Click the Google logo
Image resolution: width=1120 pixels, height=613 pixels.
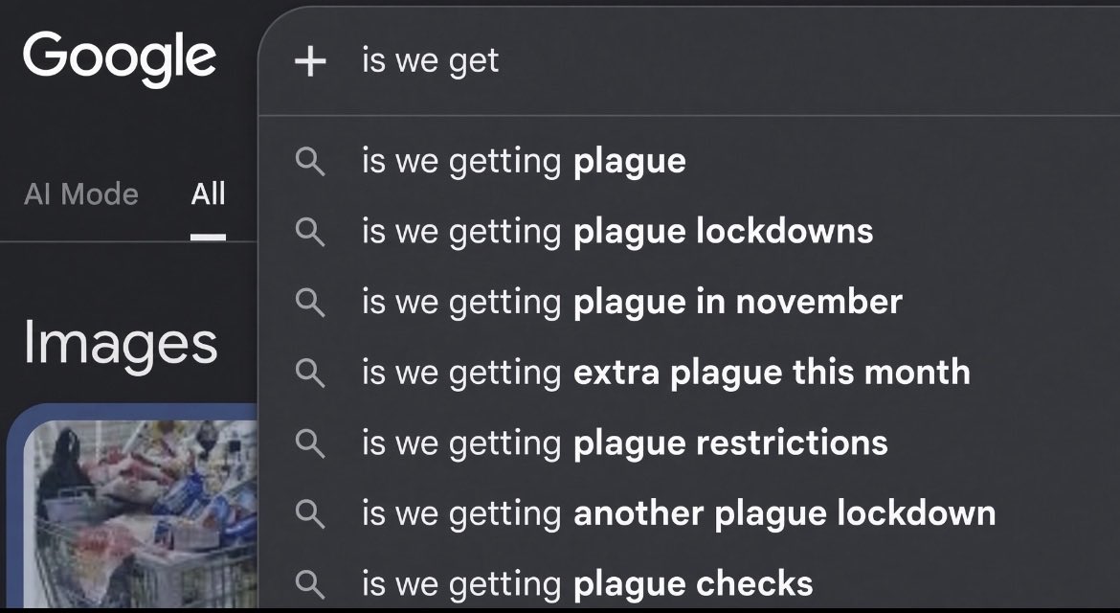[120, 58]
